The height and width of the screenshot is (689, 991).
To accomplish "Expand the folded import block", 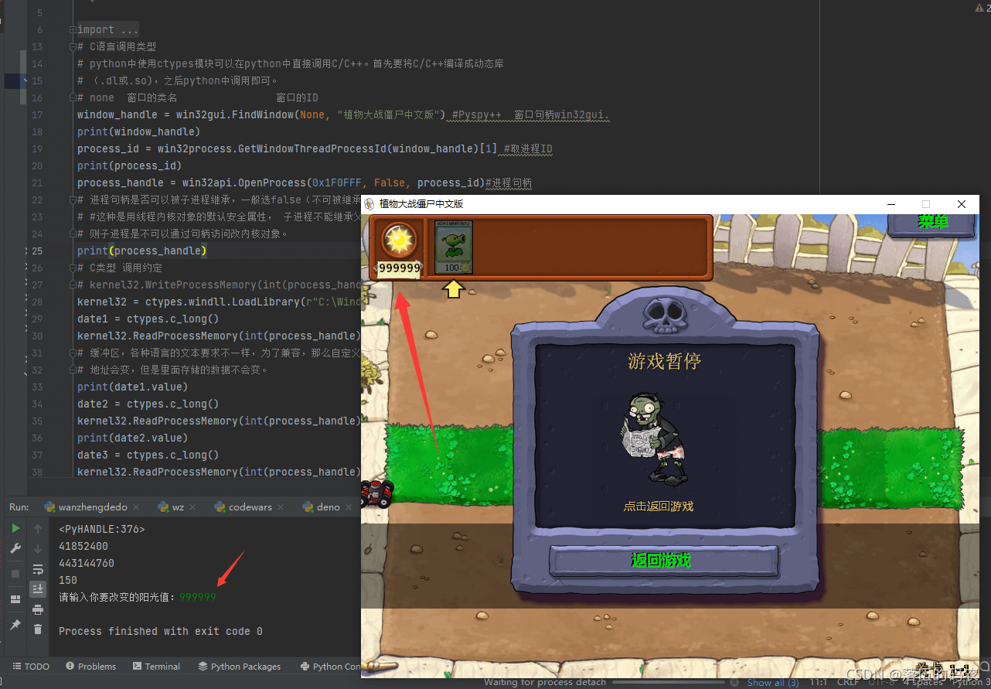I will pyautogui.click(x=73, y=30).
